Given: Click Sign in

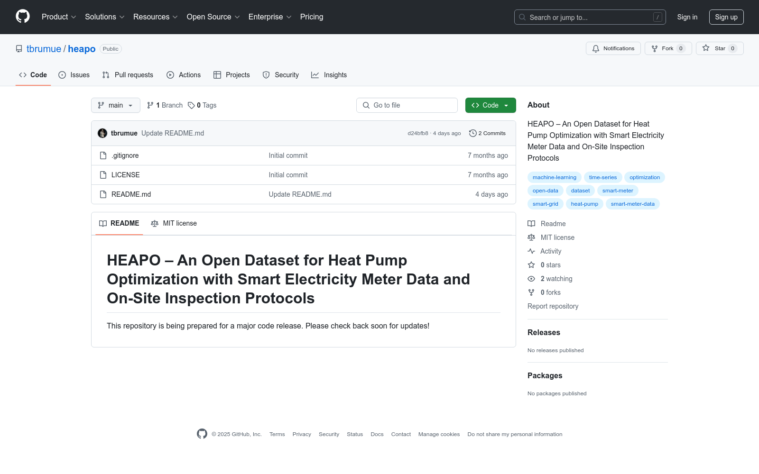Looking at the screenshot, I should 687,17.
